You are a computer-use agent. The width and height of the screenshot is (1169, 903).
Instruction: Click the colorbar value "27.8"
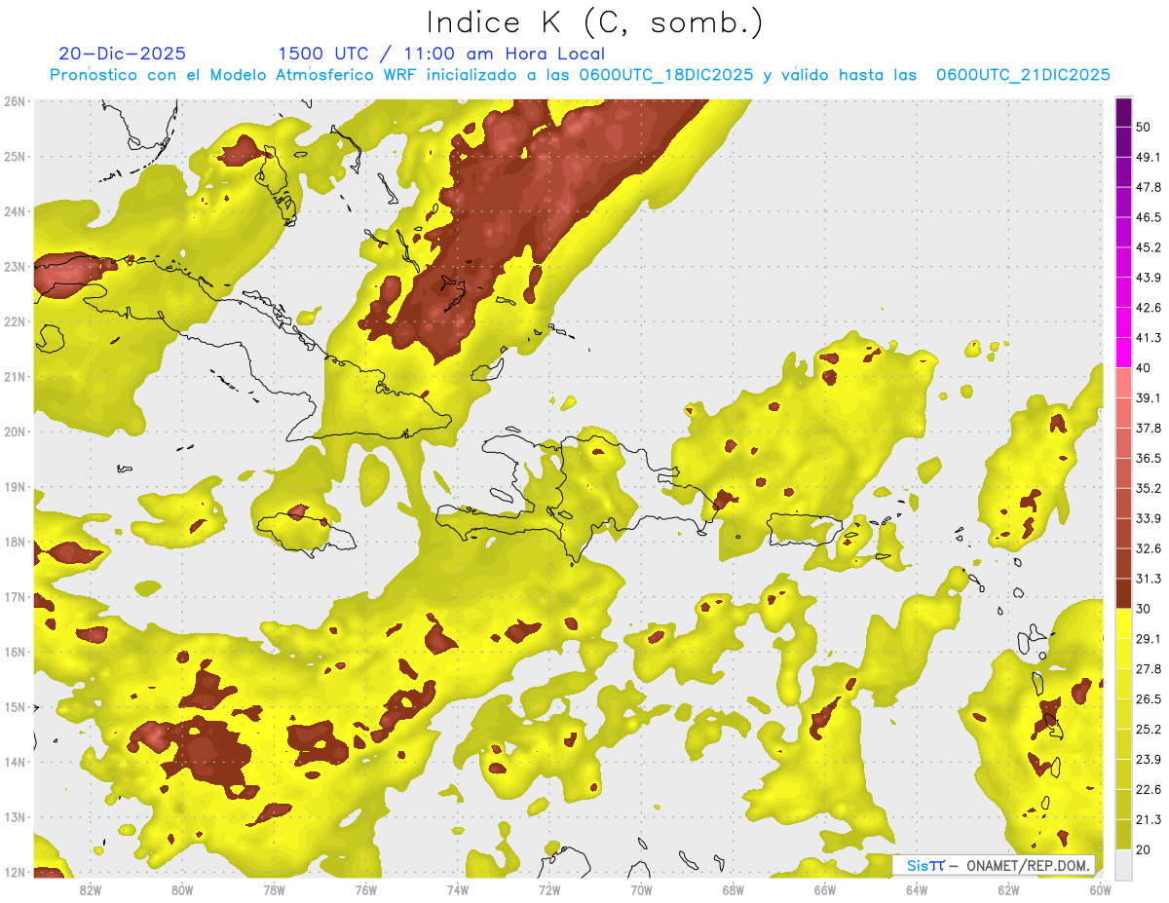(1149, 669)
